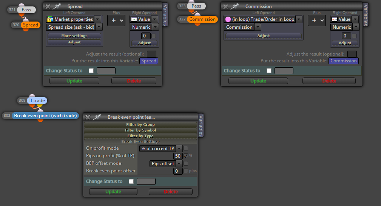Toggle Change Status to checkbox in Break even panel
381x206 pixels.
(131, 181)
